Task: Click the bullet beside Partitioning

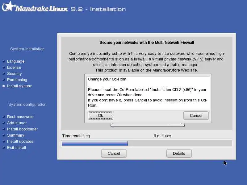Action: (4, 80)
